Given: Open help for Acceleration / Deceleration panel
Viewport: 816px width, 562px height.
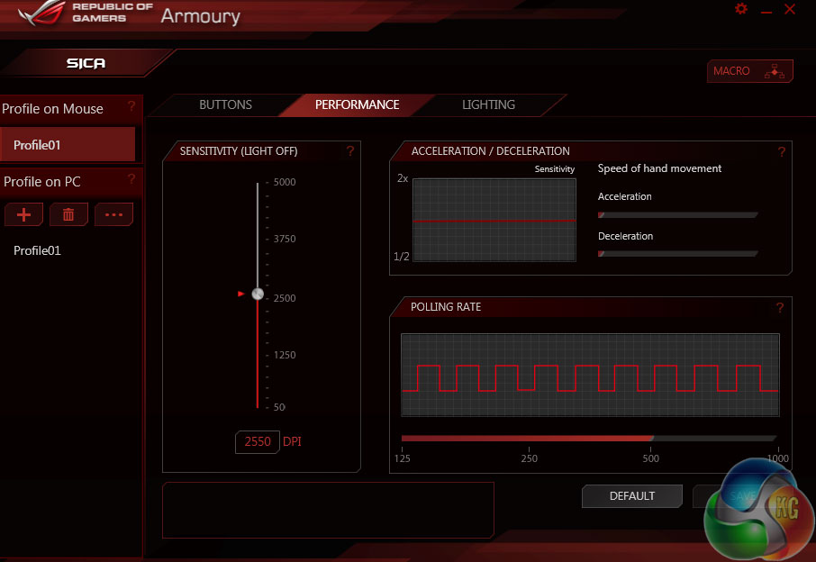Looking at the screenshot, I should tap(781, 152).
